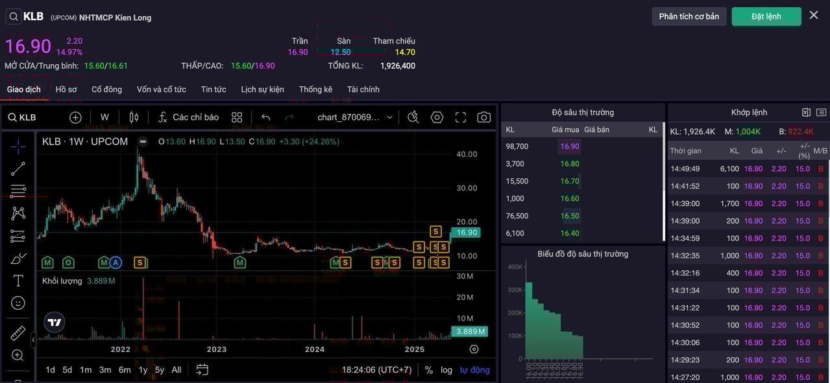The height and width of the screenshot is (383, 830).
Task: Click the Đặt lệnh button
Action: pos(766,16)
